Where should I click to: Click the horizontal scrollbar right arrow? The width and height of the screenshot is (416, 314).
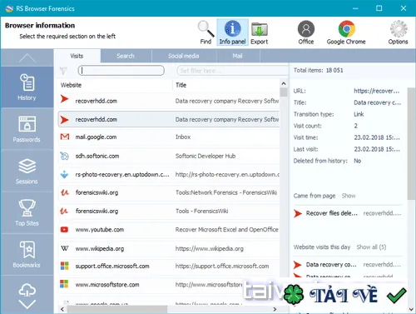[275, 309]
